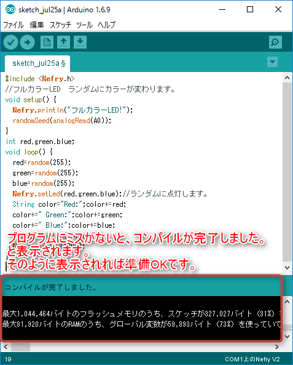This screenshot has height=365, width=293.
Task: Click the 'green=random(255);' line
Action: [45, 173]
